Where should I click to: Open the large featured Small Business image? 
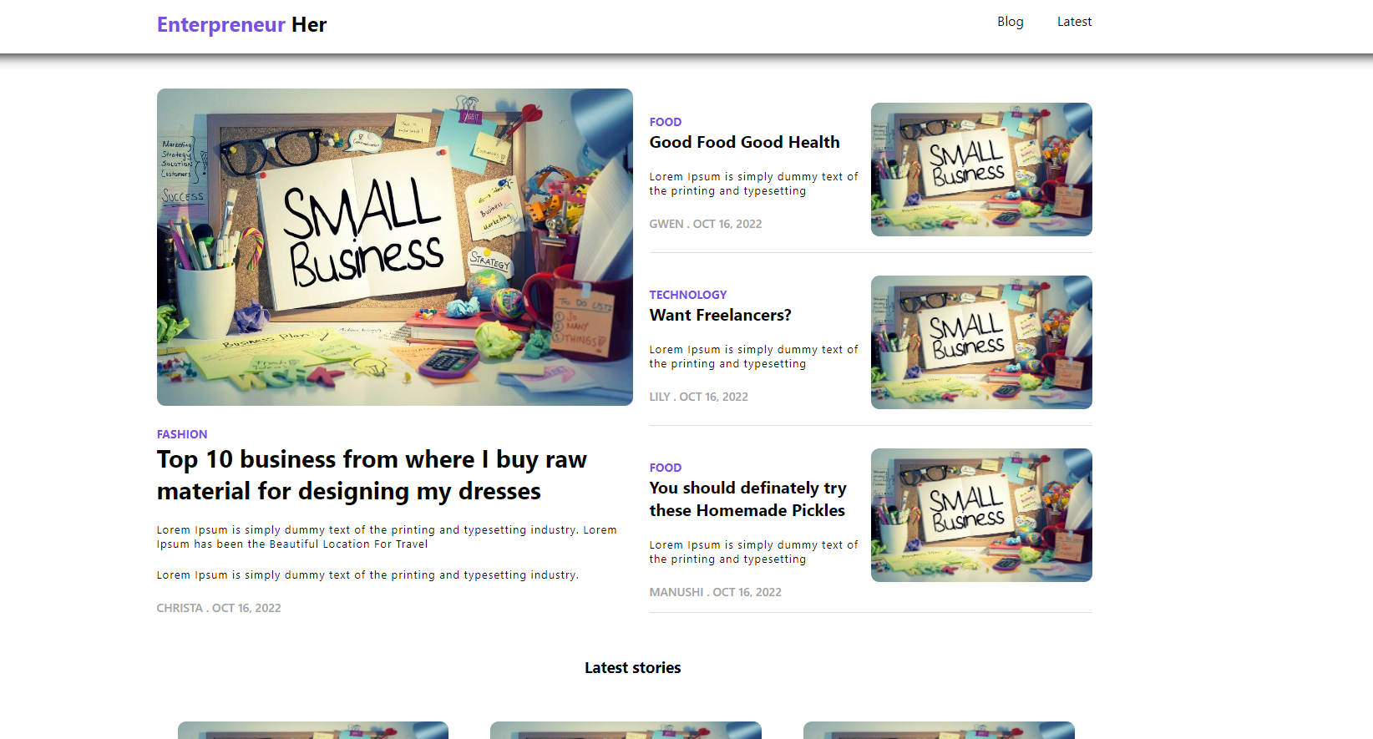pos(395,247)
